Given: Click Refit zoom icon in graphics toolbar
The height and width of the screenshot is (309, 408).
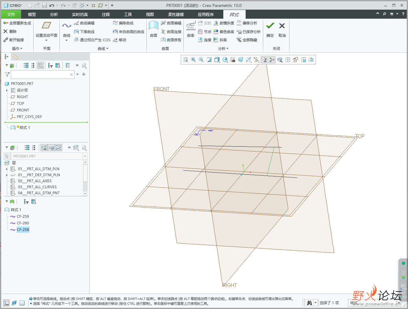Looking at the screenshot, I should [x=186, y=60].
